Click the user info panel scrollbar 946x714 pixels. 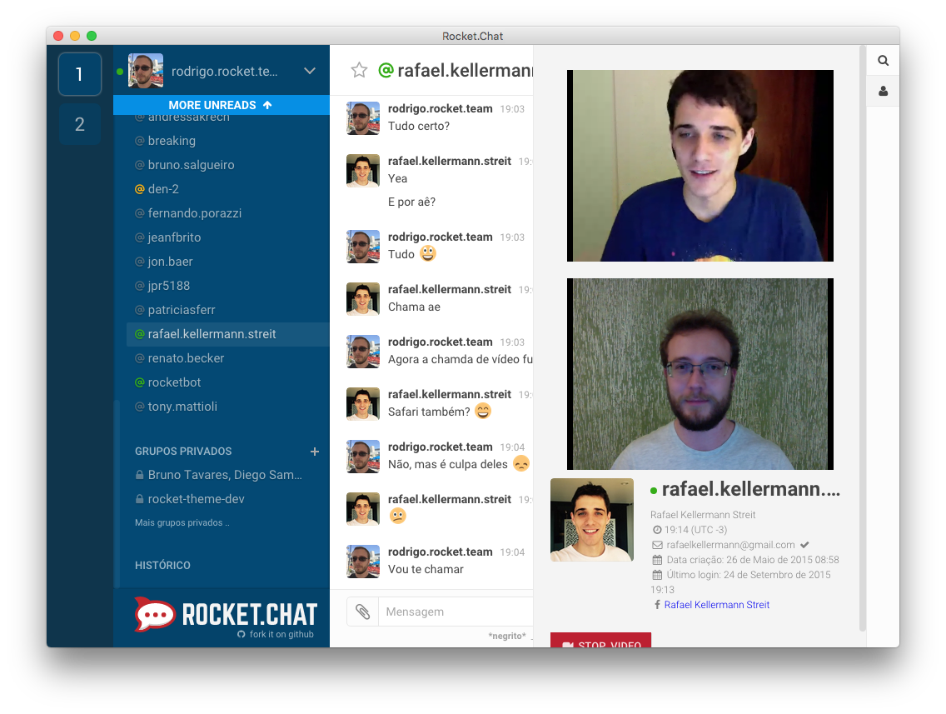(x=862, y=338)
